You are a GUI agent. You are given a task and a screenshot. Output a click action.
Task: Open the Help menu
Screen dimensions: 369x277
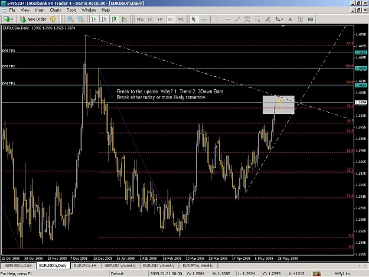(x=106, y=10)
